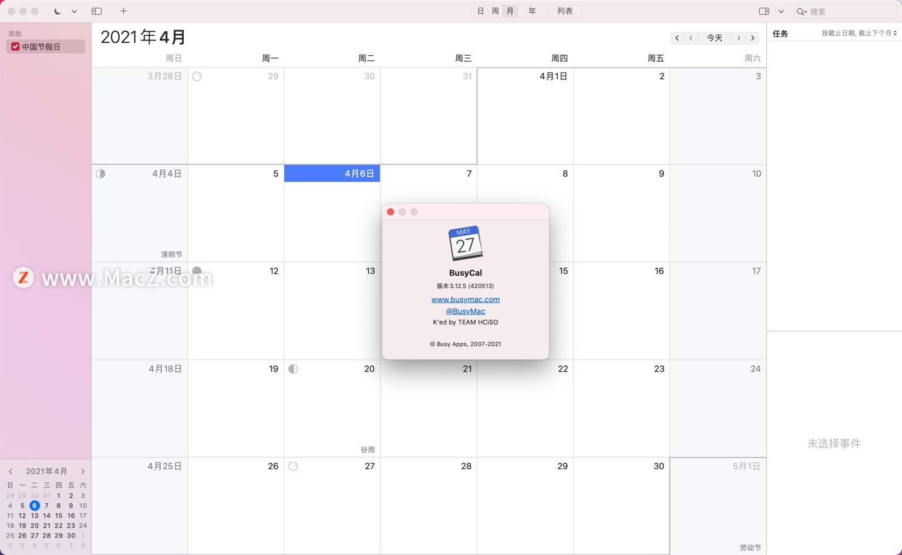Click the 今天 today button

click(715, 38)
